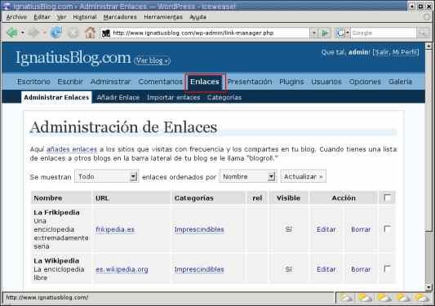Click the 'Actualizar »' button
The height and width of the screenshot is (306, 435).
coord(304,176)
